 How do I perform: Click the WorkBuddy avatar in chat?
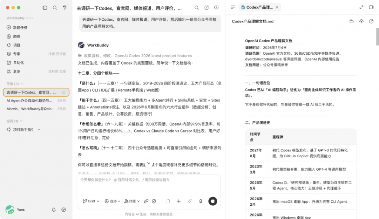[x=81, y=45]
